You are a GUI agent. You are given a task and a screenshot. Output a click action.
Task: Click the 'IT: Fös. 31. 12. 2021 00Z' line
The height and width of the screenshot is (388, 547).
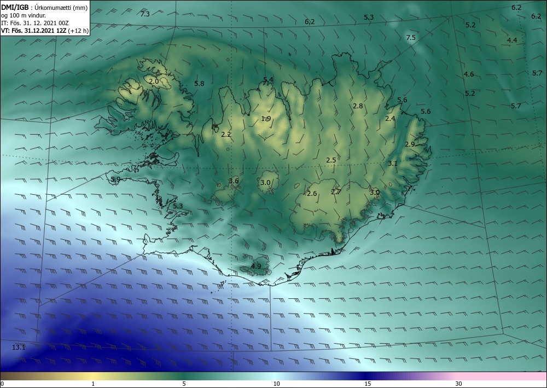coord(35,23)
